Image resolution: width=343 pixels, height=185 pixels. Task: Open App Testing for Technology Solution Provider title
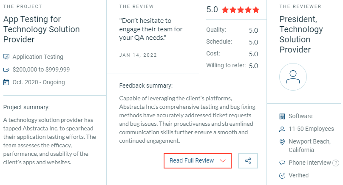click(41, 29)
